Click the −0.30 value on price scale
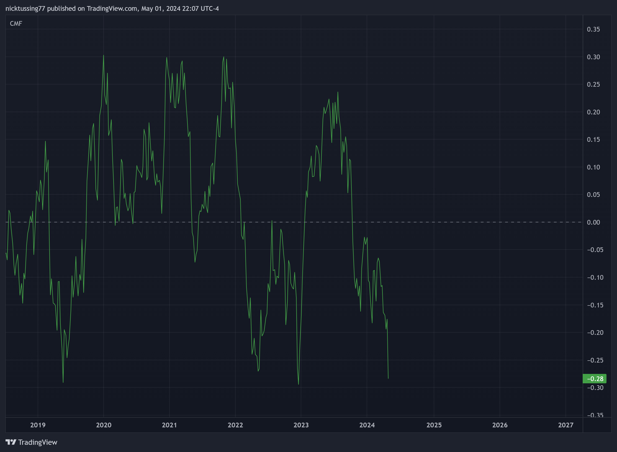Image resolution: width=617 pixels, height=452 pixels. click(x=595, y=388)
